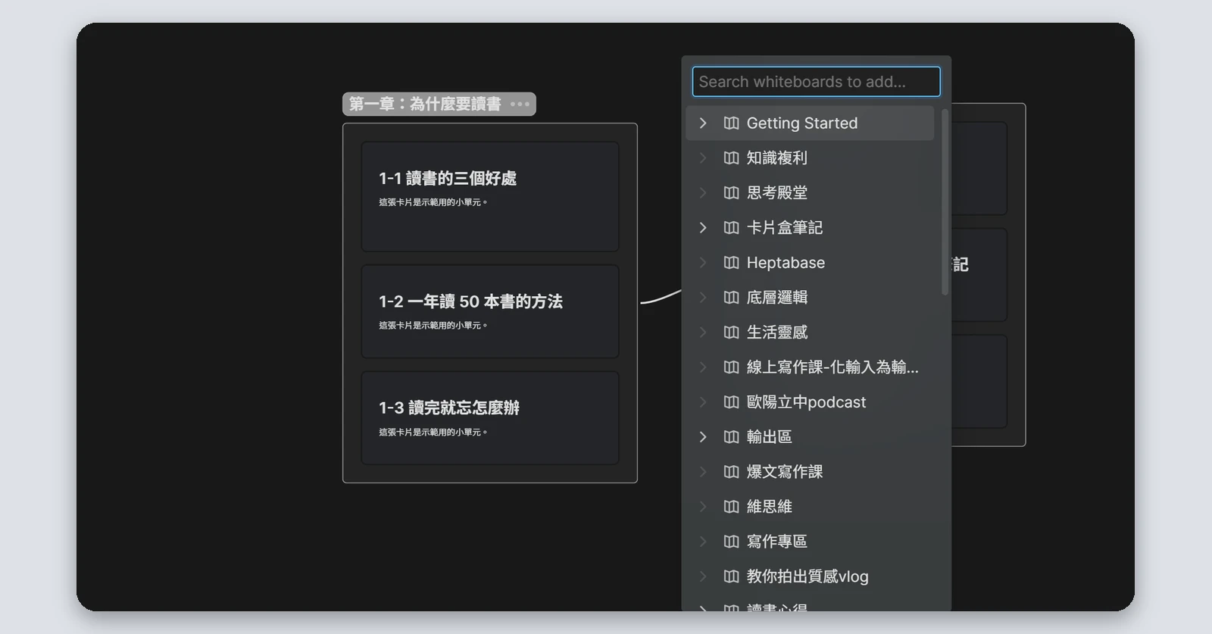Click the book icon beside 底層邏輯
The width and height of the screenshot is (1212, 634).
[731, 297]
